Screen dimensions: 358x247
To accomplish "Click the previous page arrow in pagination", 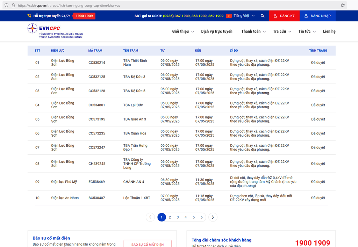I will [150, 217].
